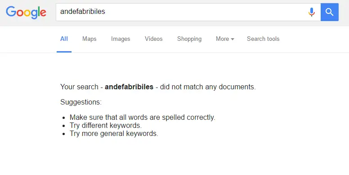This screenshot has height=175, width=349.
Task: Select the All results tab
Action: click(x=64, y=39)
